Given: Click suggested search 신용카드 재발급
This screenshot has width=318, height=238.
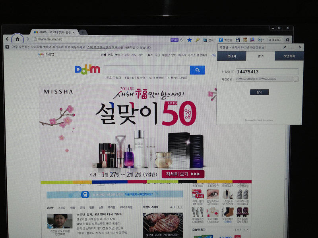Looking at the screenshot, I should pos(177,78).
